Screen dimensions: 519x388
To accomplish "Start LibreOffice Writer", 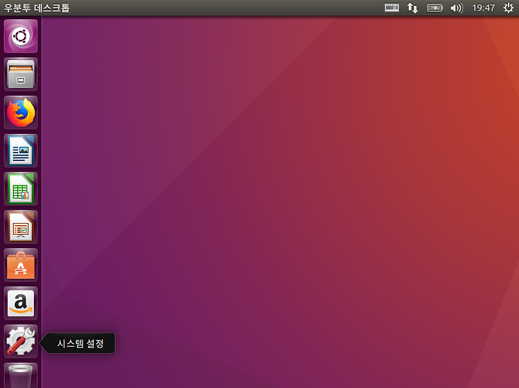I will point(21,151).
